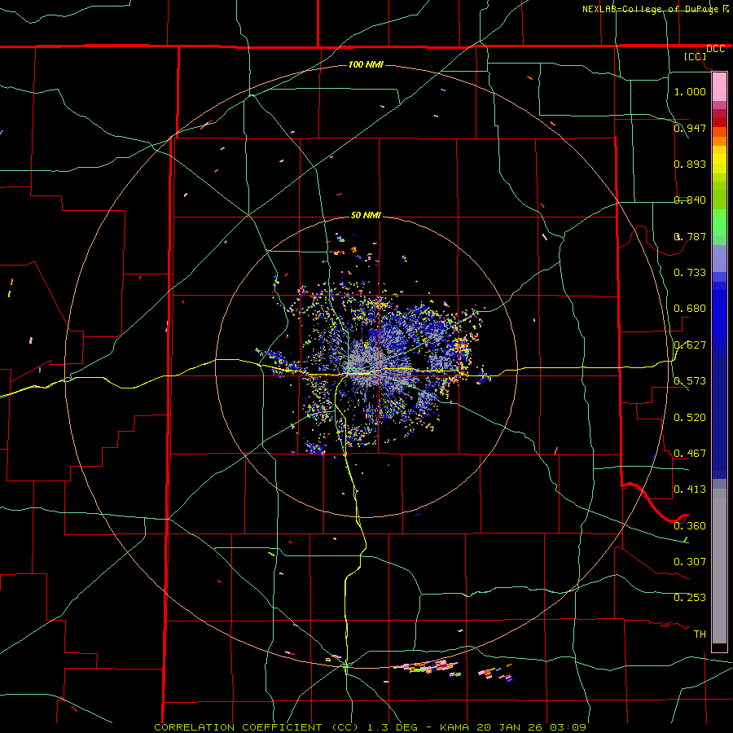Select the 0.840 legend value
The width and height of the screenshot is (733, 733).
(690, 200)
